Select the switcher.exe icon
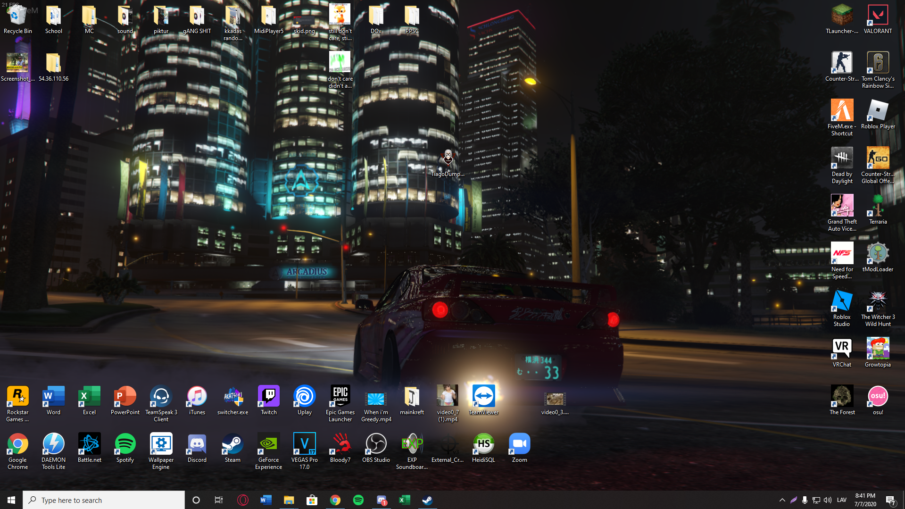 (233, 401)
